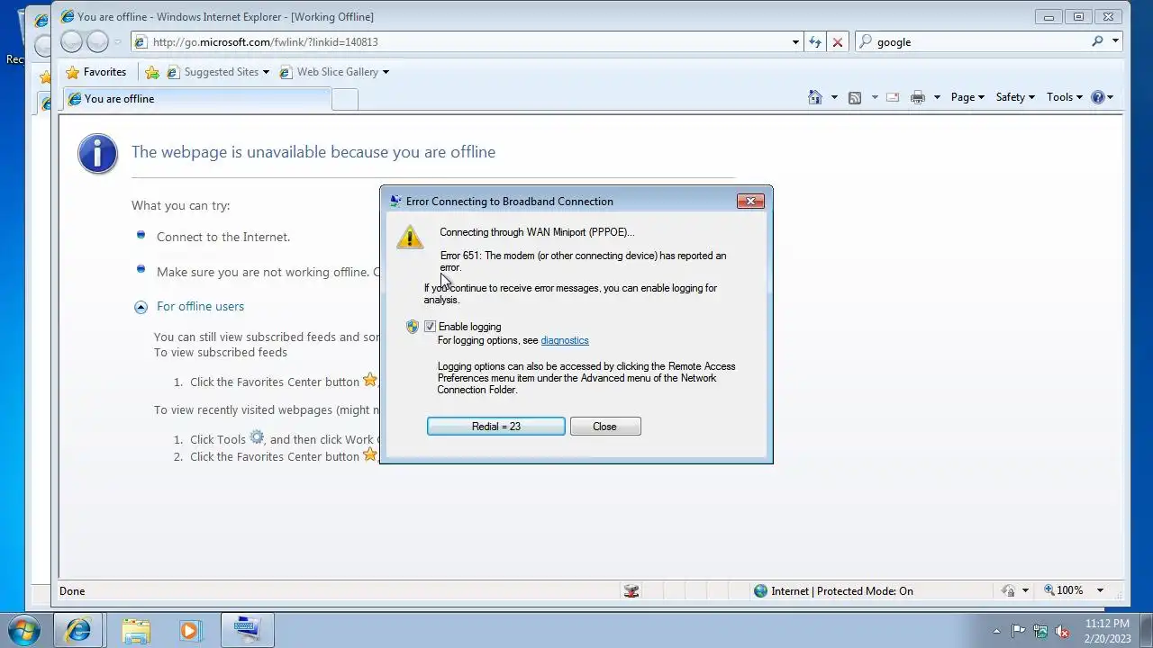This screenshot has width=1153, height=648.
Task: Click the UAC shield icon beside Enable logging
Action: [x=413, y=327]
